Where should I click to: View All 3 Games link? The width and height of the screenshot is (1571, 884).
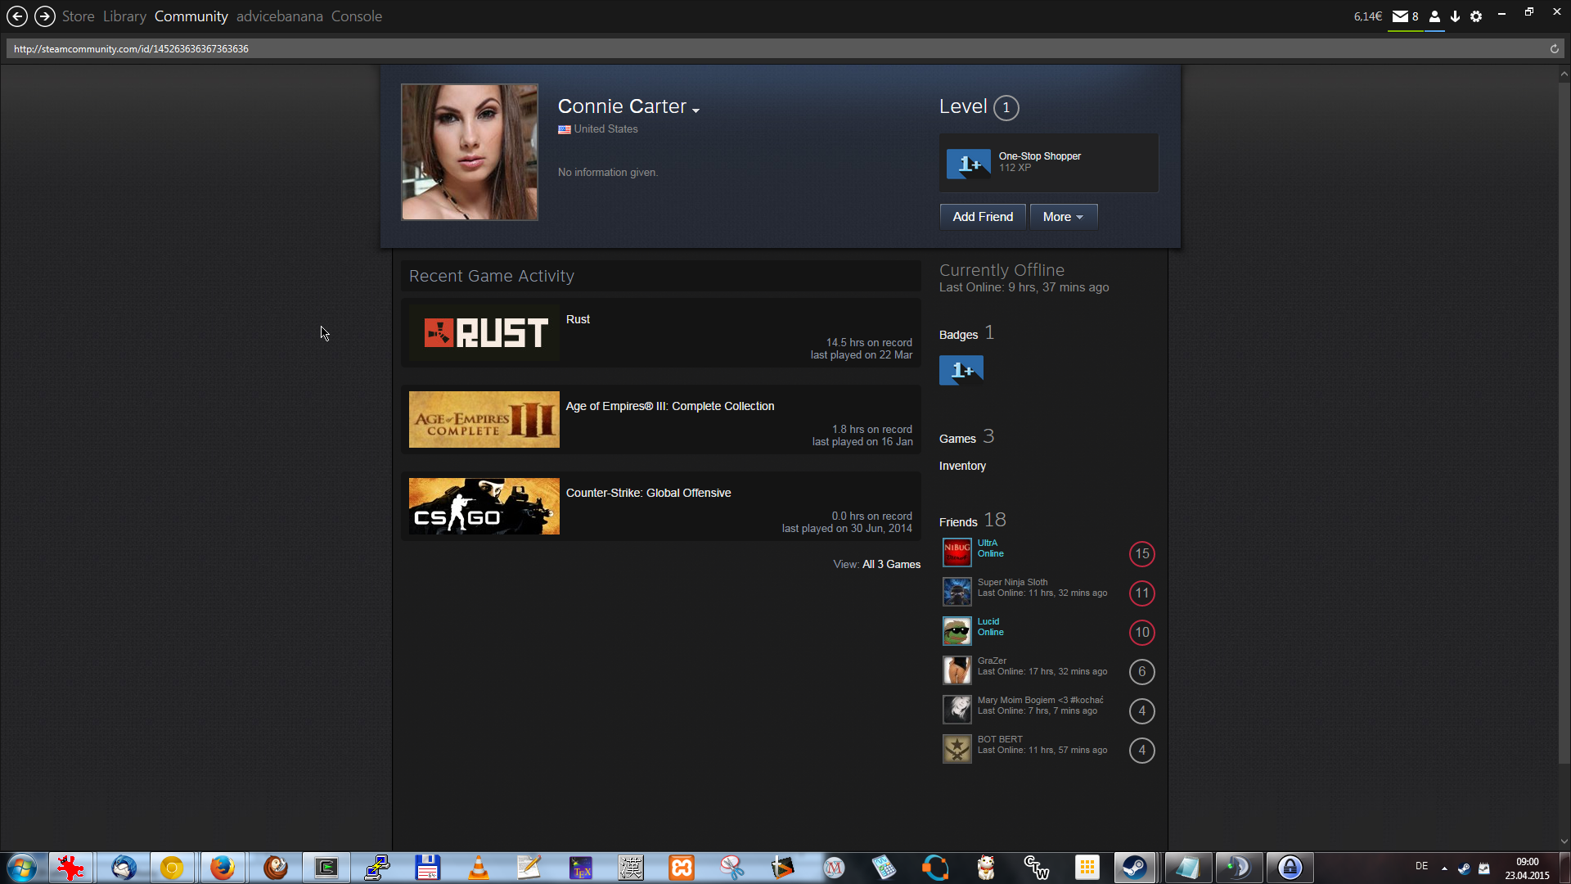[x=890, y=565]
